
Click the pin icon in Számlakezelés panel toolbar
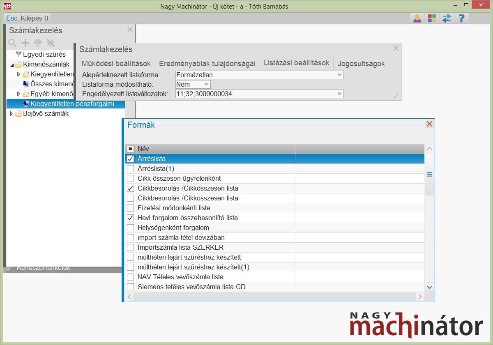pyautogui.click(x=51, y=43)
